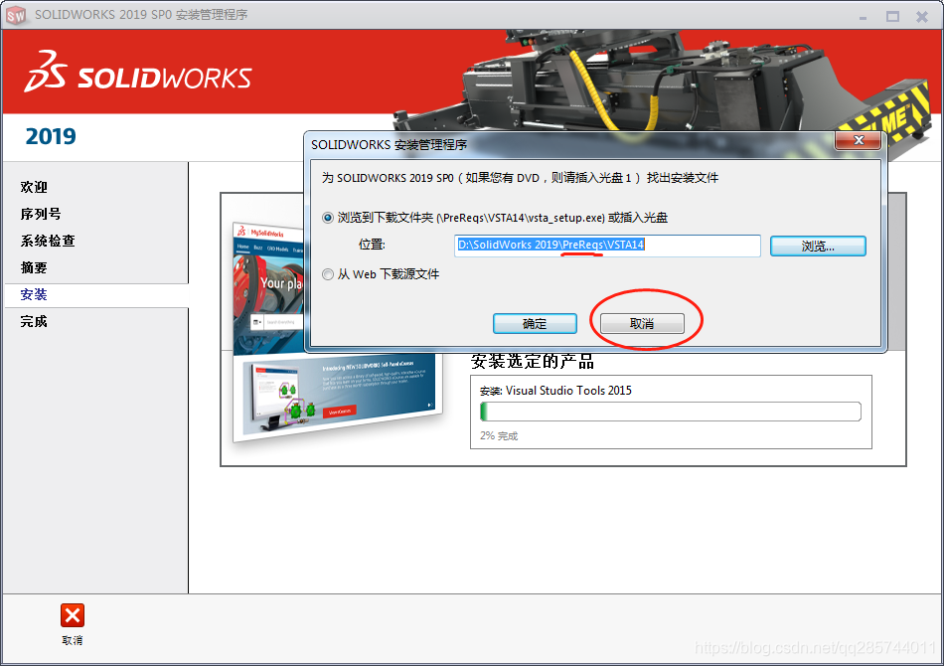Image resolution: width=944 pixels, height=666 pixels.
Task: Maximize the installation manager window
Action: tap(892, 17)
